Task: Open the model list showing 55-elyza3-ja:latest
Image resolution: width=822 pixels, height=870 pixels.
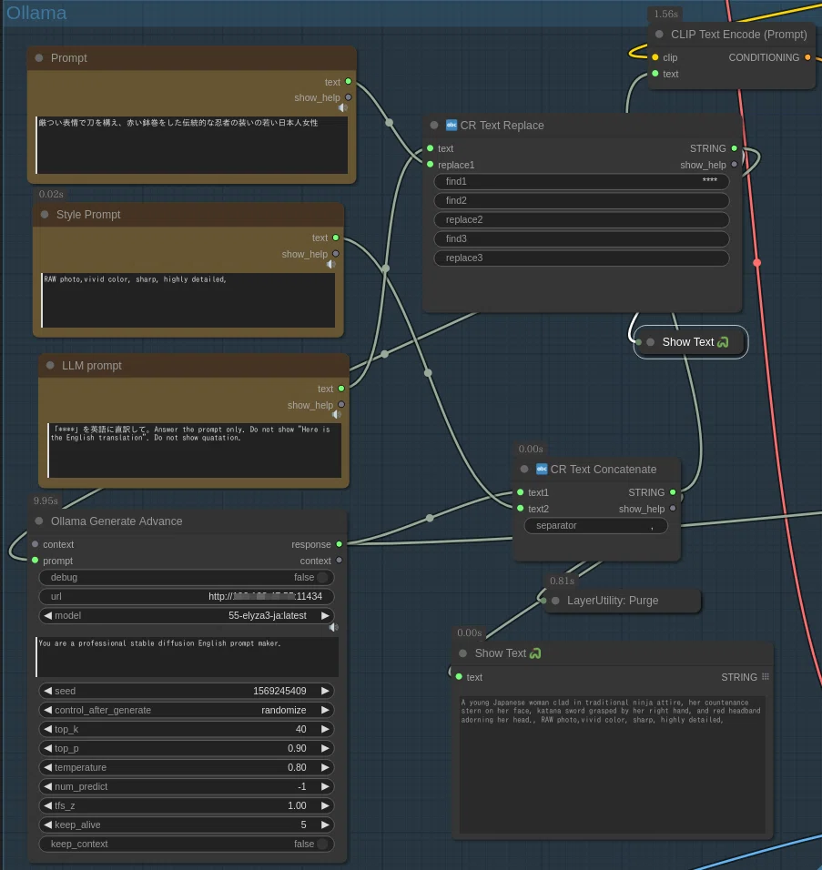Action: coord(187,615)
